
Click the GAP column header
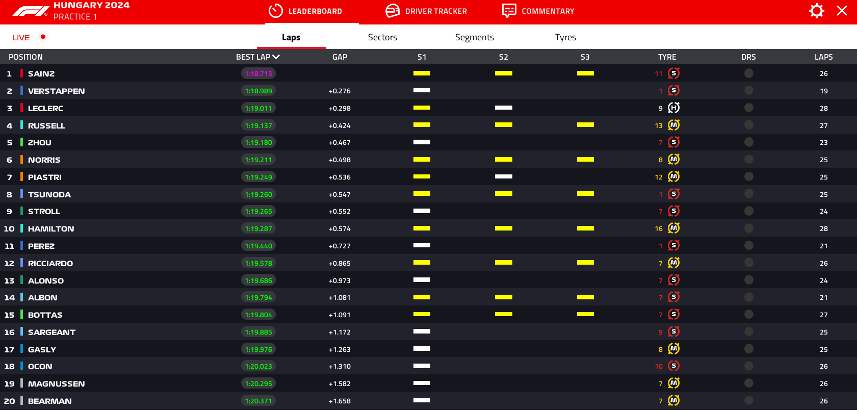click(340, 57)
